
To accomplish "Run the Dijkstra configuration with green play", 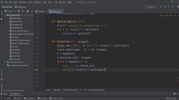I will click(161, 7).
